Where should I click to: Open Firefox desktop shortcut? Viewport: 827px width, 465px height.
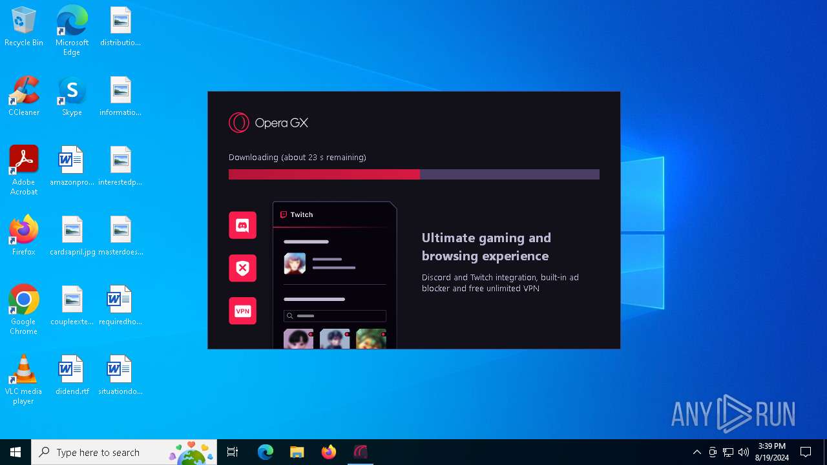[x=24, y=236]
